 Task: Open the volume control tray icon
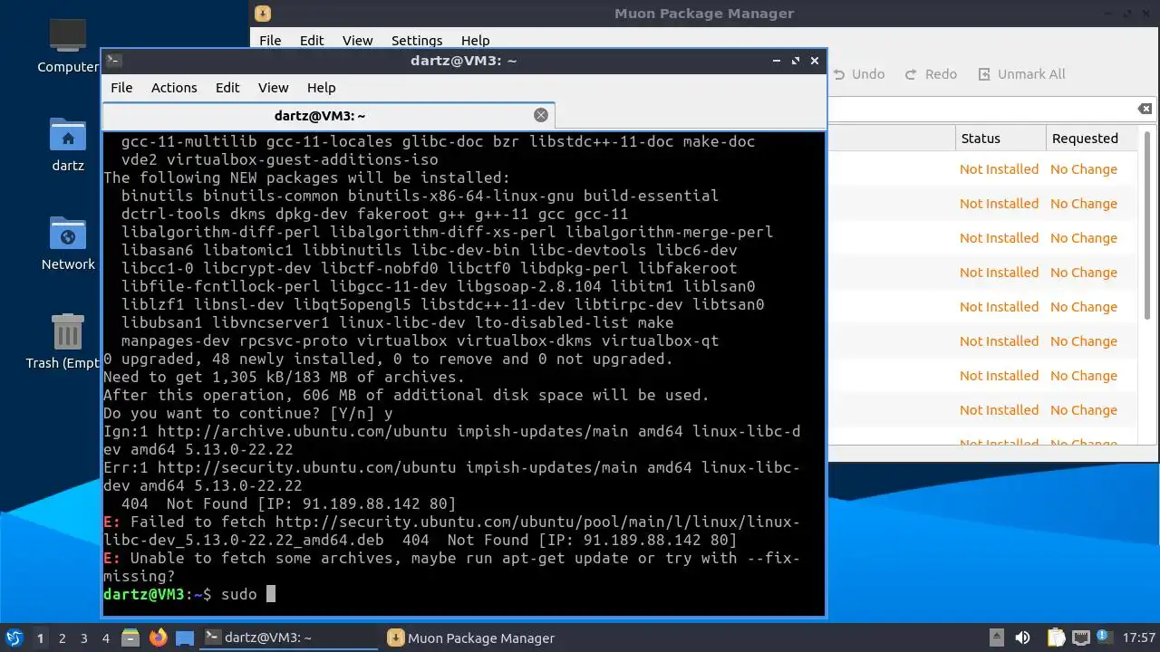[x=1023, y=638]
